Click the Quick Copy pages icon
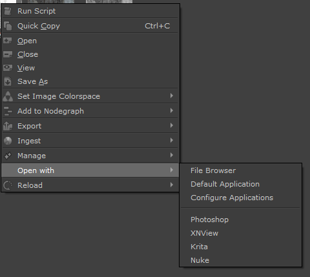This screenshot has height=277, width=310. click(x=8, y=26)
